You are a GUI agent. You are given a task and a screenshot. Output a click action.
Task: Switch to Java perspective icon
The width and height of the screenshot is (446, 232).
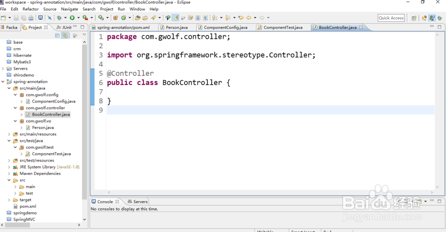click(432, 18)
